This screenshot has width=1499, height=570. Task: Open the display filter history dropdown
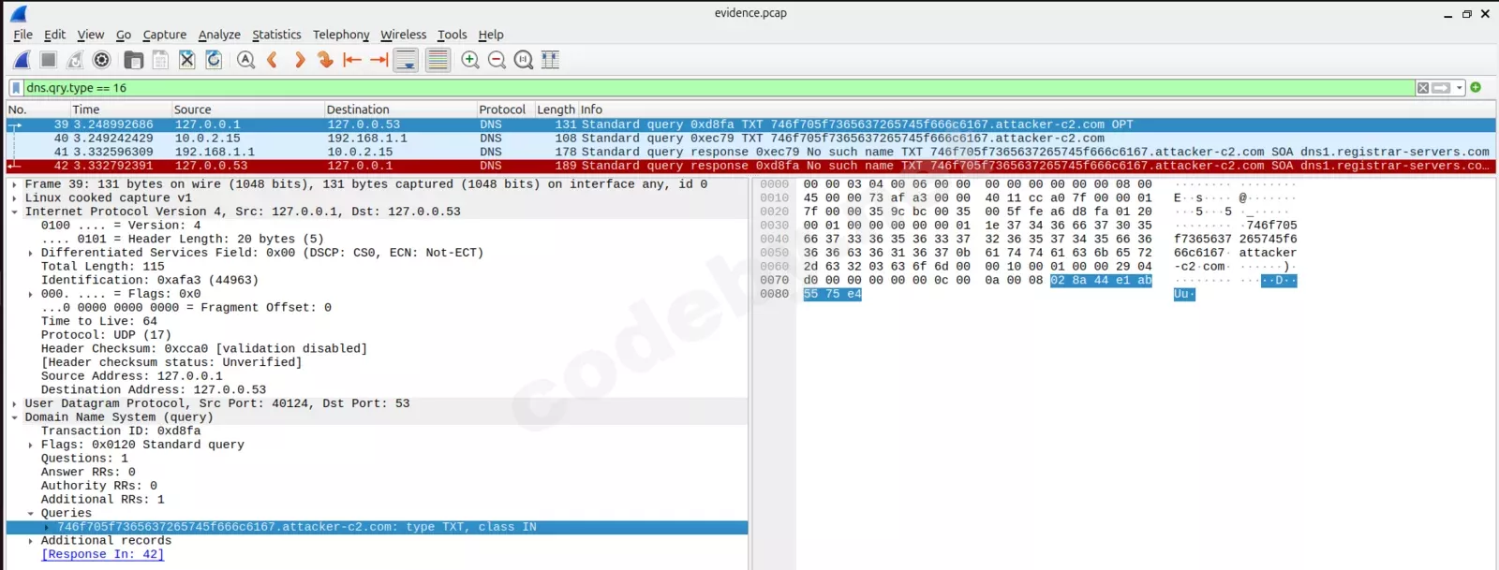pos(1460,88)
